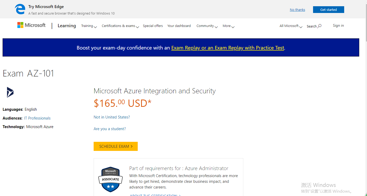Image resolution: width=367 pixels, height=196 pixels.
Task: Open the All Microsoft dropdown
Action: [291, 26]
